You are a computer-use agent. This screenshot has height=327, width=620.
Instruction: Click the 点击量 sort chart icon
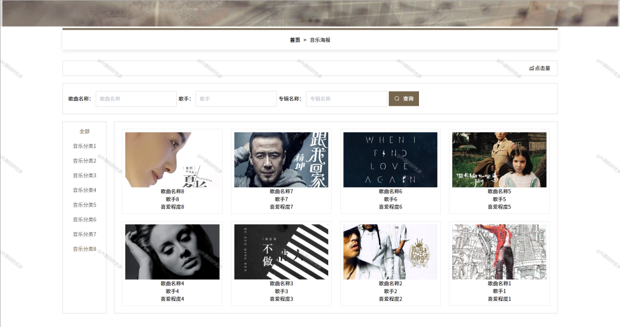[x=532, y=68]
